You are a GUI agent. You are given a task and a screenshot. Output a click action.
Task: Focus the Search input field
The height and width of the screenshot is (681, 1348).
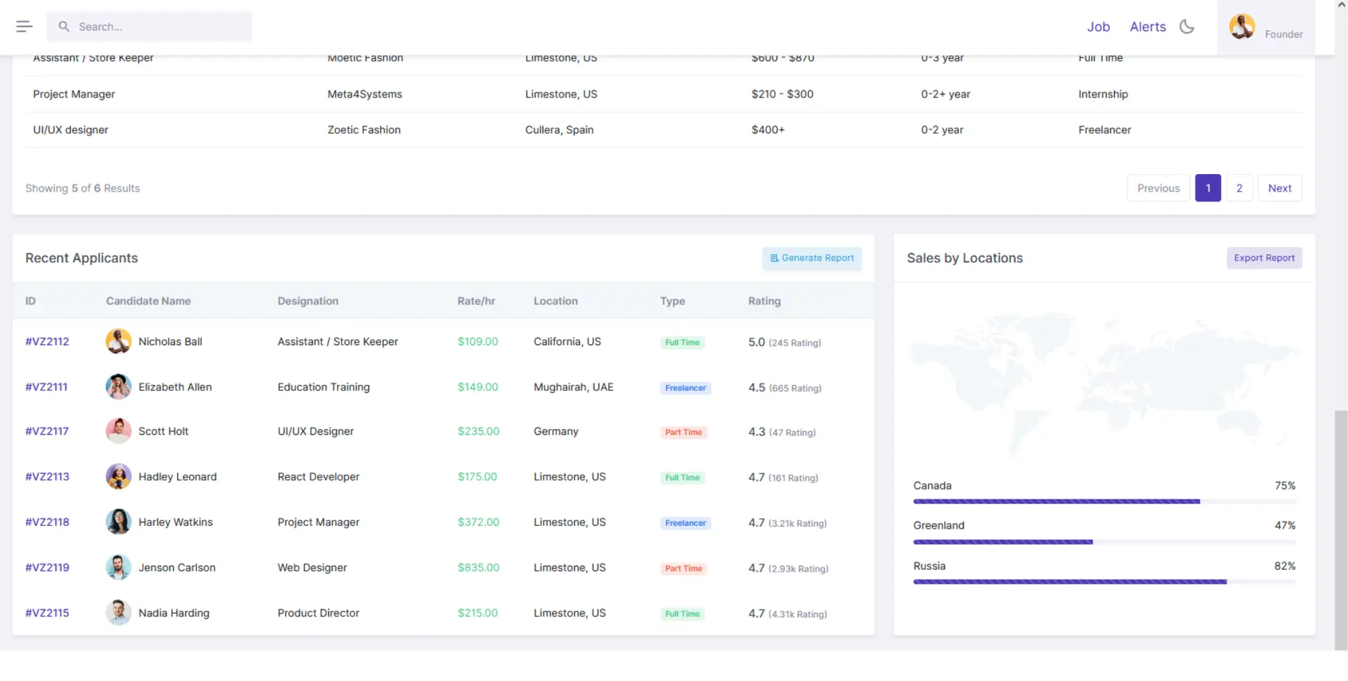(161, 27)
